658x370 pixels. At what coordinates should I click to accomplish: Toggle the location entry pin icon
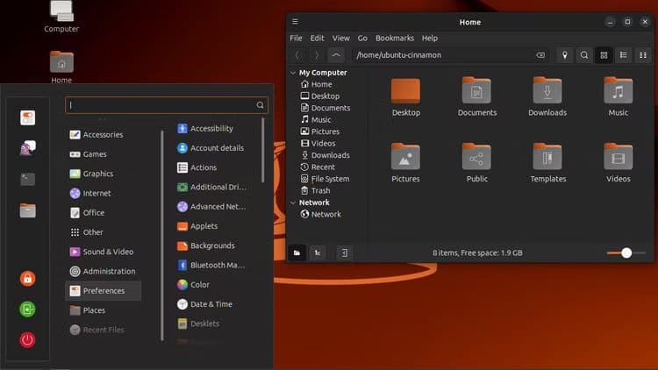coord(565,55)
